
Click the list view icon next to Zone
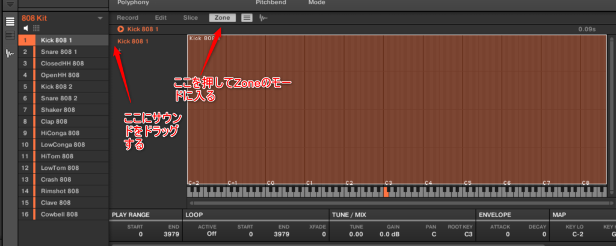tap(247, 18)
